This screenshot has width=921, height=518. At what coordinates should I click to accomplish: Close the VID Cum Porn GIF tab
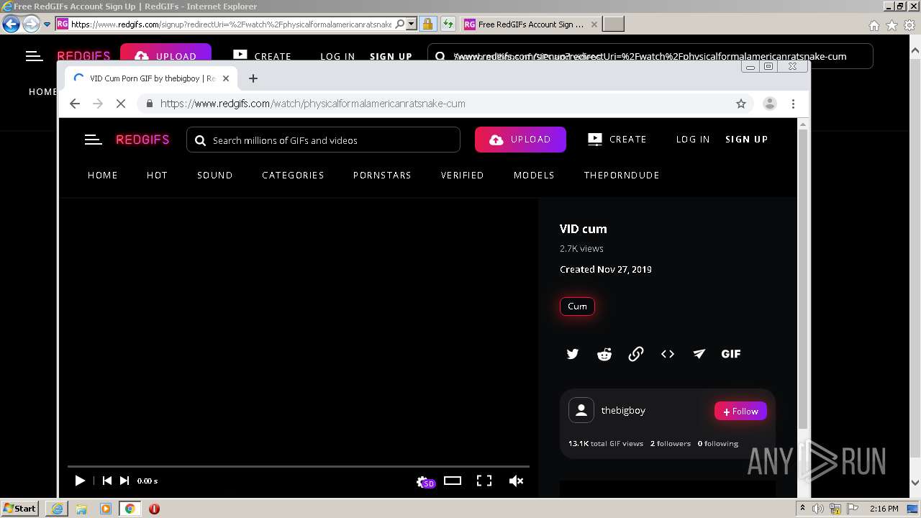point(225,78)
